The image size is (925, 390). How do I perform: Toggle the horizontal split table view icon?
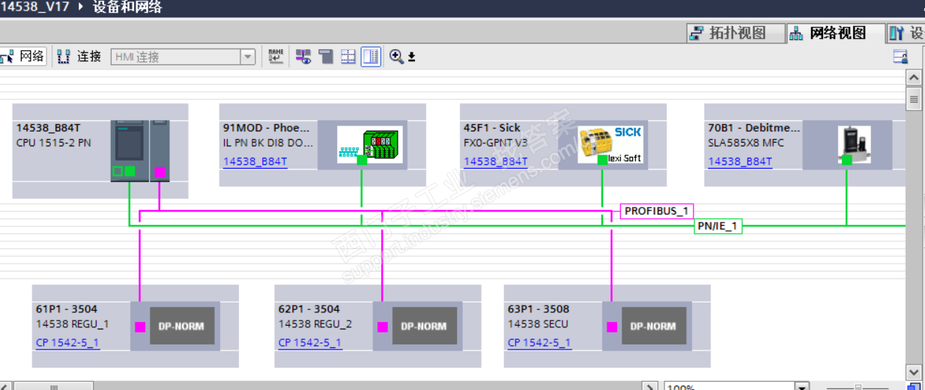pos(348,57)
